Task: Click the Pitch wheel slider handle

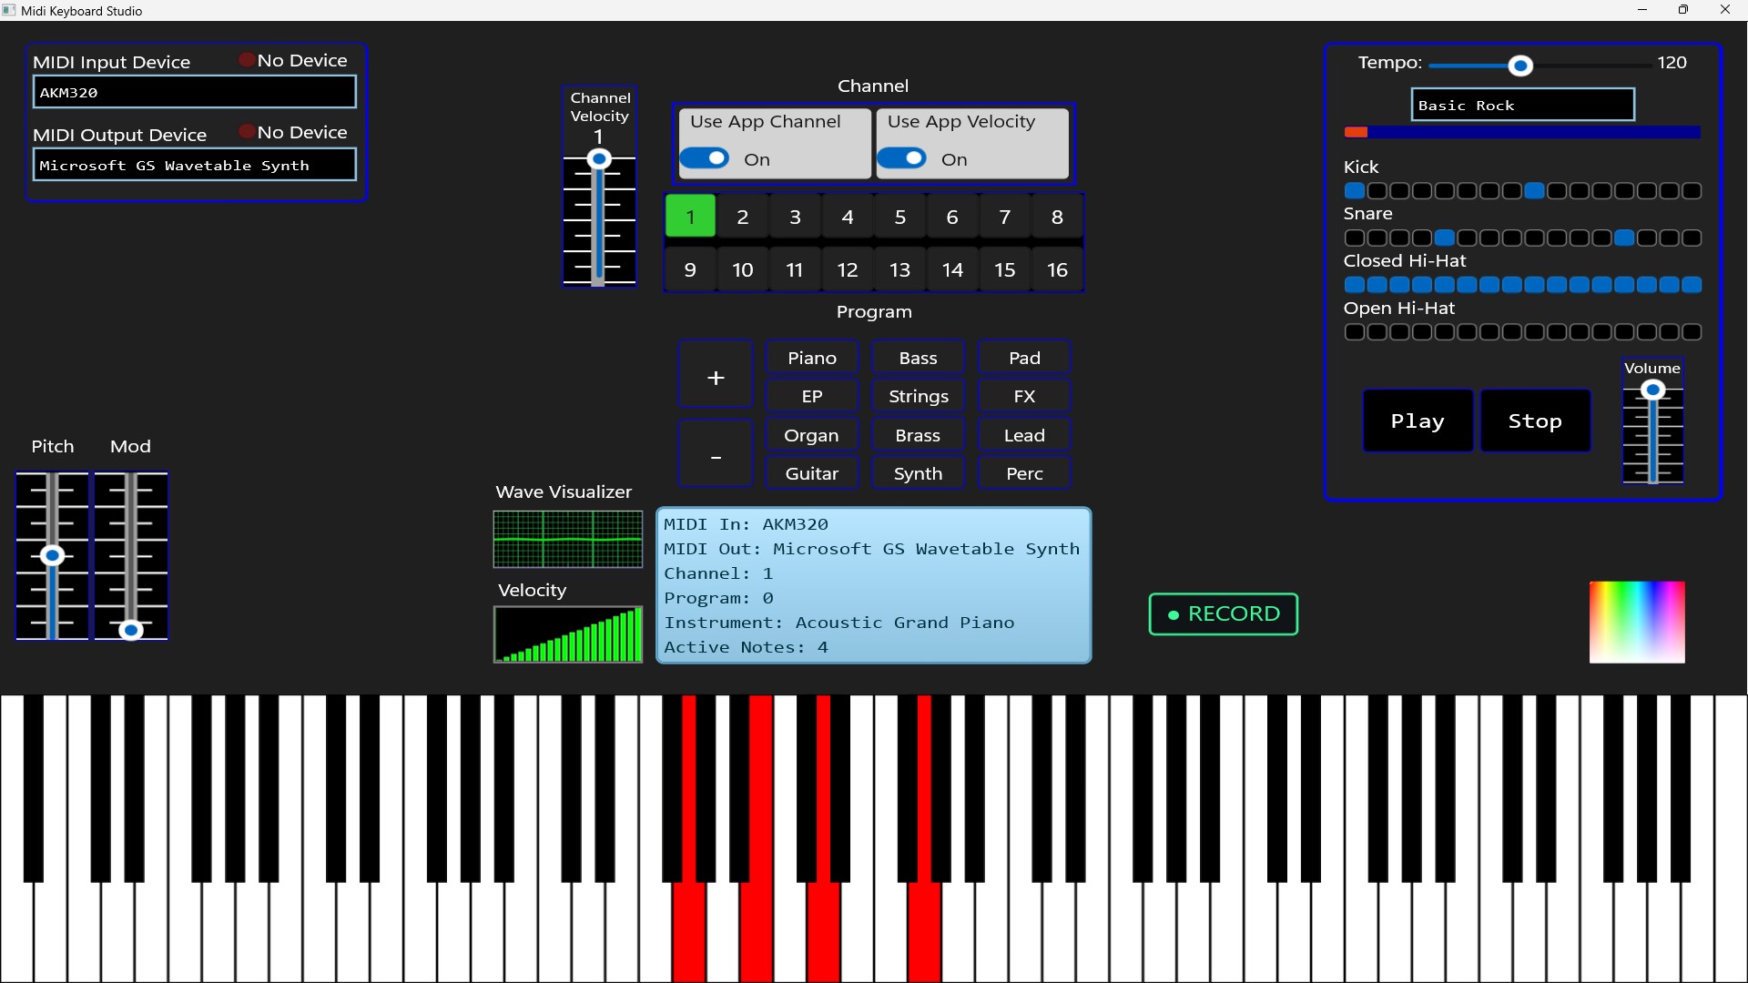Action: pos(53,555)
